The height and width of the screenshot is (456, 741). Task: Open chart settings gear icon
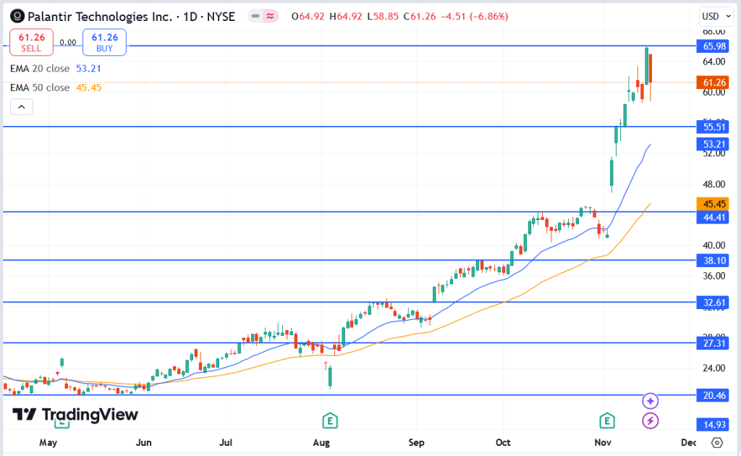(x=717, y=443)
